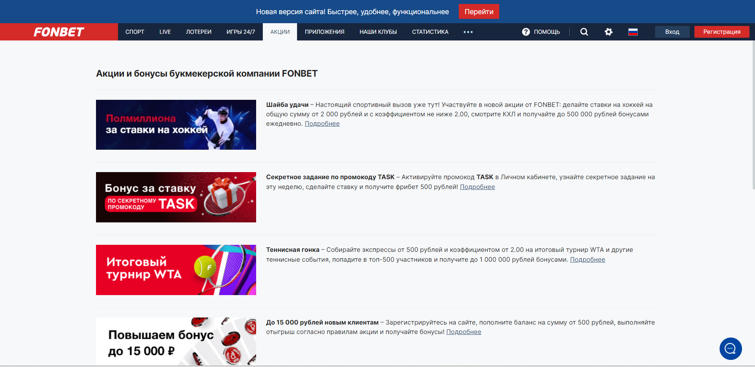Click the red Регистрация button

point(722,32)
